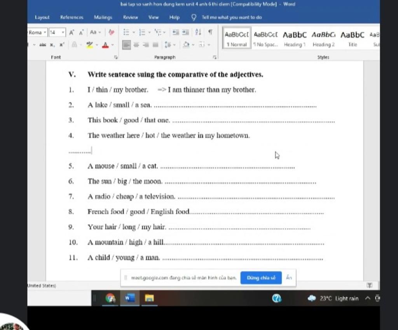Sort text A to Z

(x=198, y=32)
